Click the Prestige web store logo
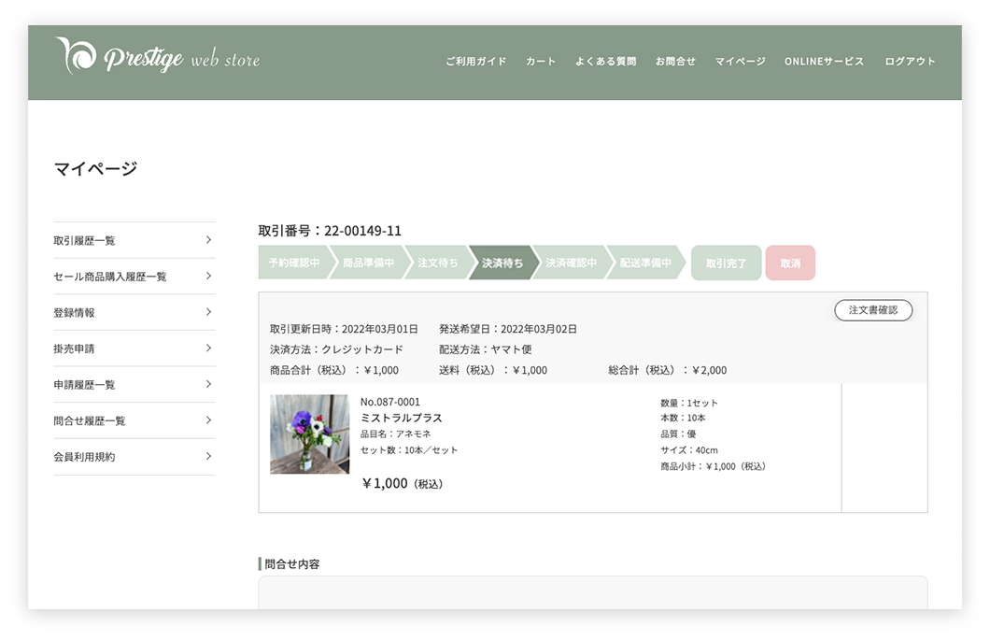 [x=157, y=58]
